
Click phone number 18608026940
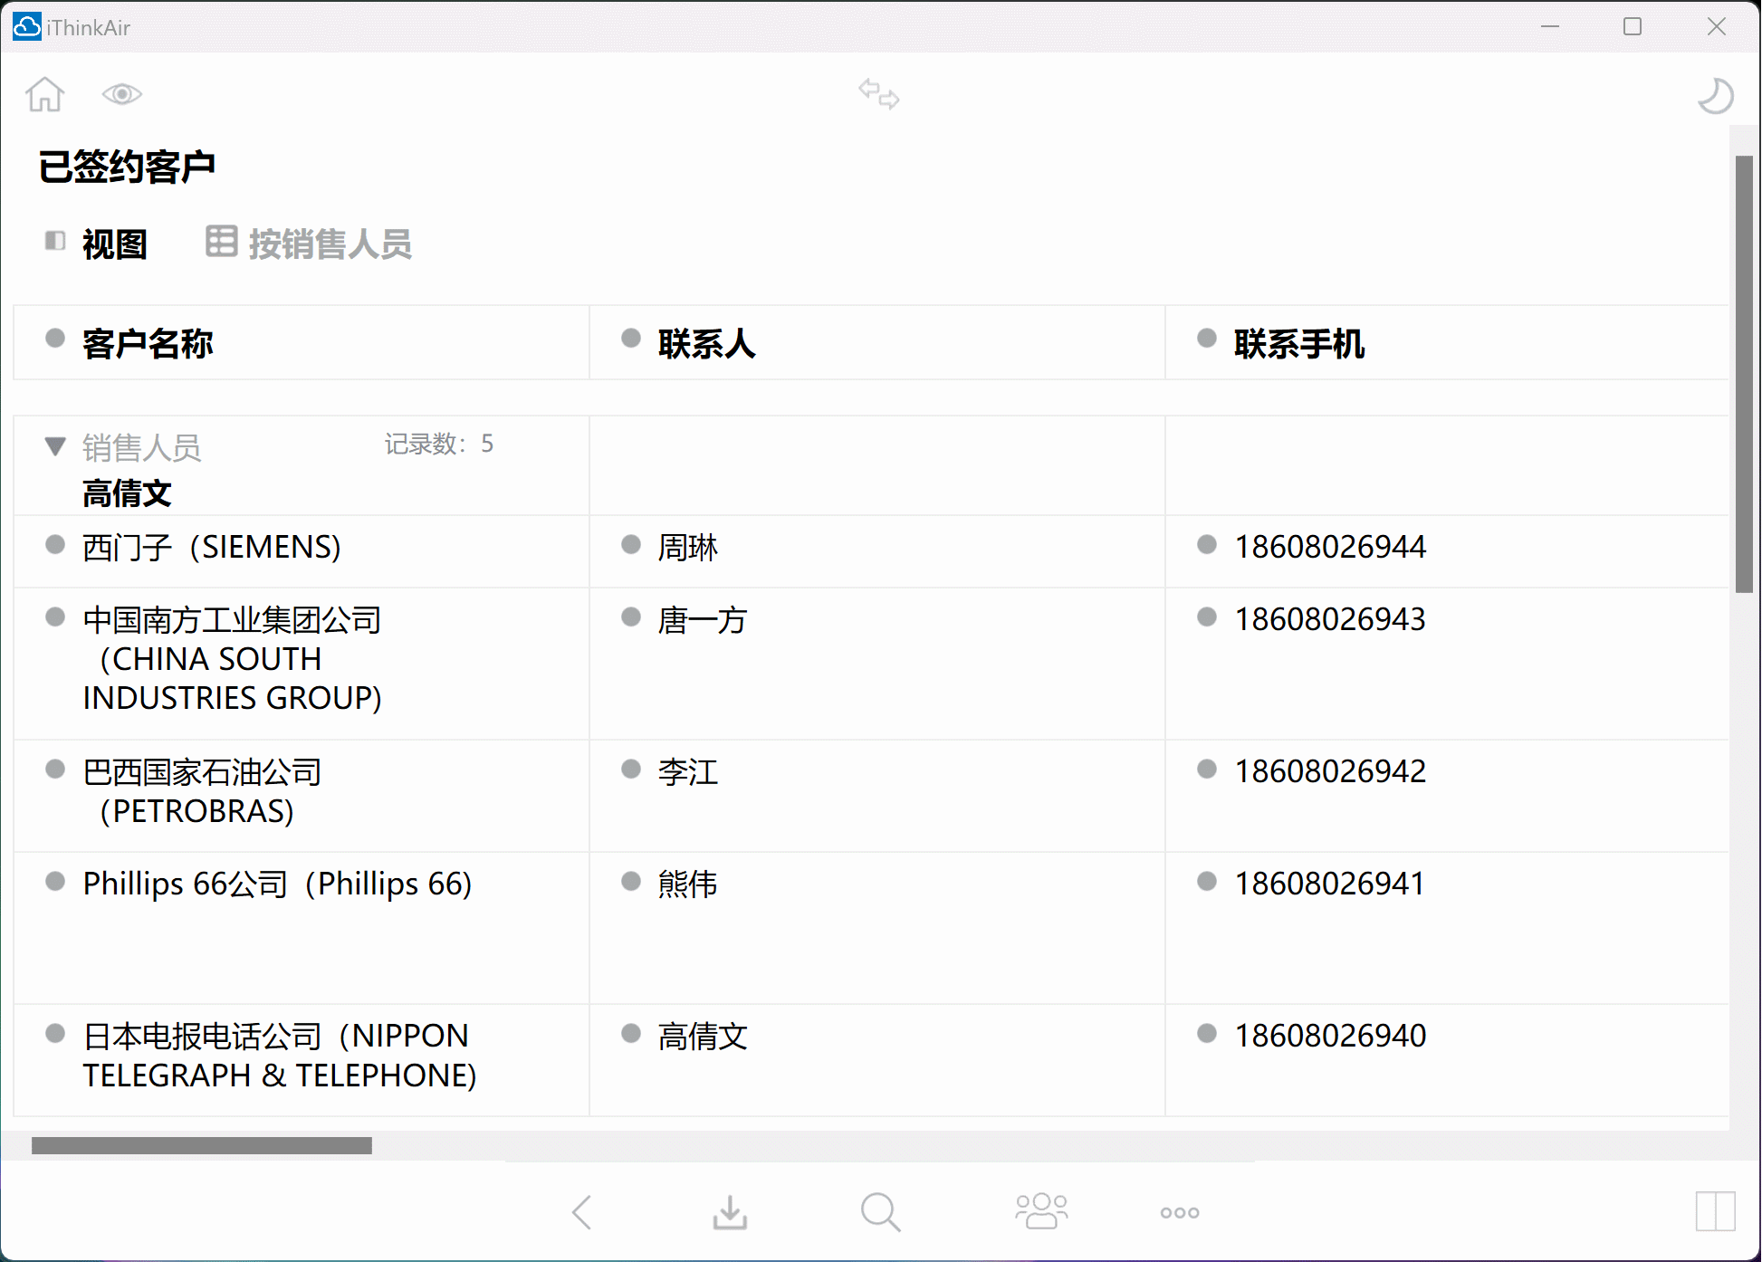pyautogui.click(x=1330, y=1036)
